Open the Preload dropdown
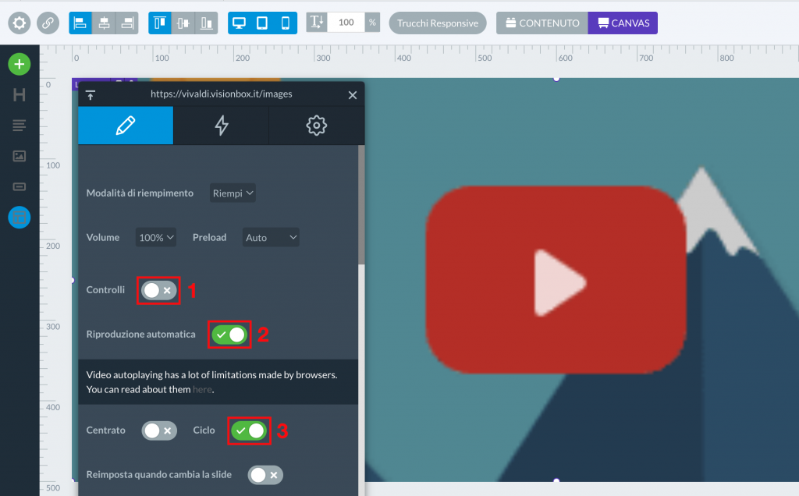Screen dimensions: 799x496 tap(271, 237)
